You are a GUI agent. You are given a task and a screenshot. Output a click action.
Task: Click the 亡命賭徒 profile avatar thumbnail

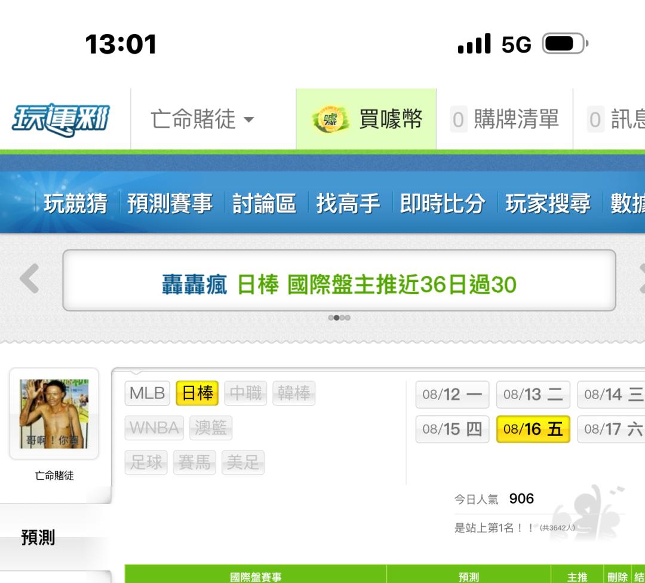54,414
